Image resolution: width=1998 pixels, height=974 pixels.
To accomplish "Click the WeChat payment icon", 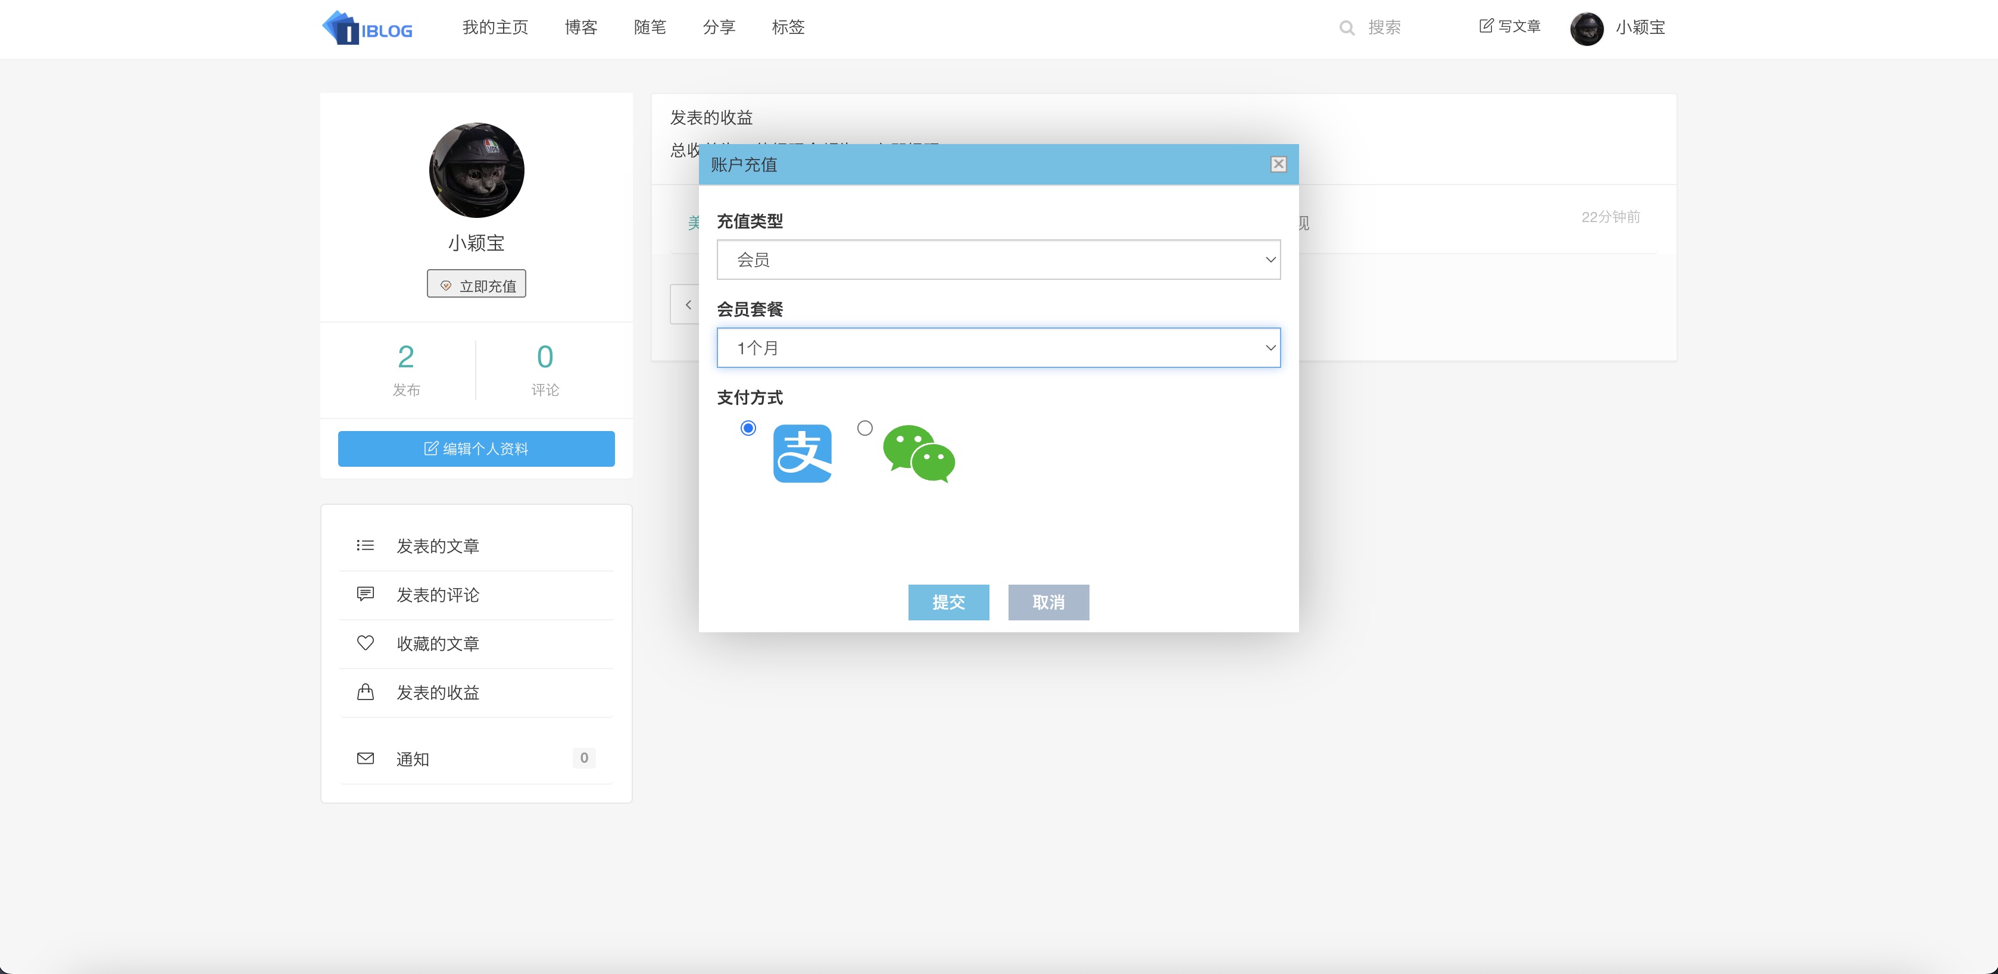I will pos(919,453).
